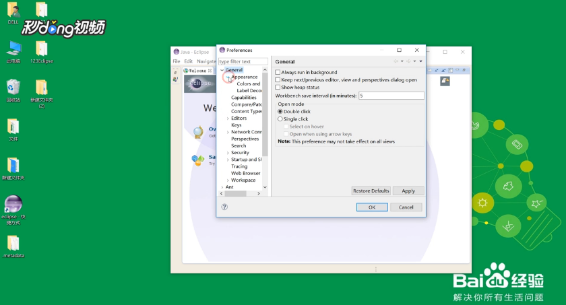Select the .metadata folder on desktop
This screenshot has height=305, width=566.
tap(13, 246)
